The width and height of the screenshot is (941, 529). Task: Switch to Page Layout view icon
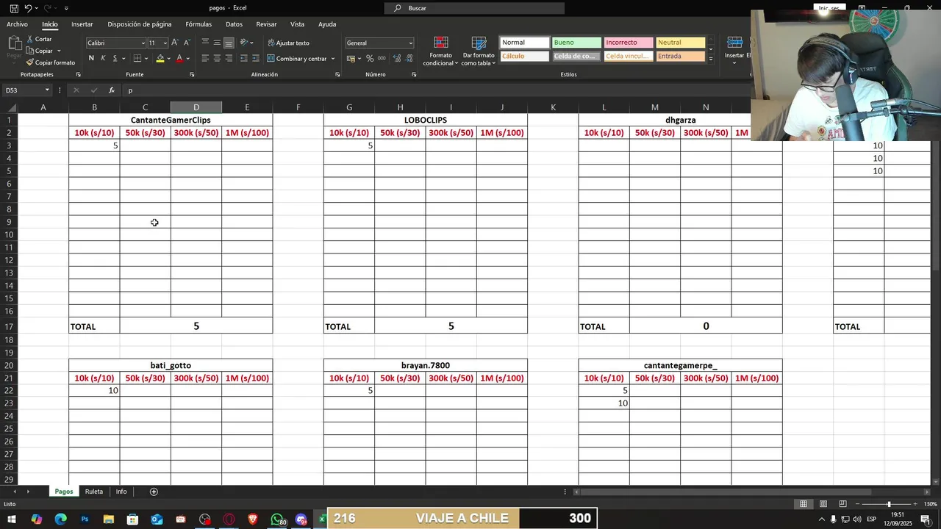[x=823, y=504]
